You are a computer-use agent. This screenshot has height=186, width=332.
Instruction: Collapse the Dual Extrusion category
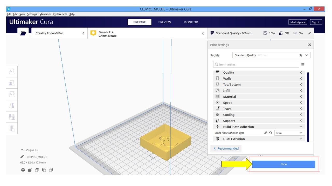(259, 139)
